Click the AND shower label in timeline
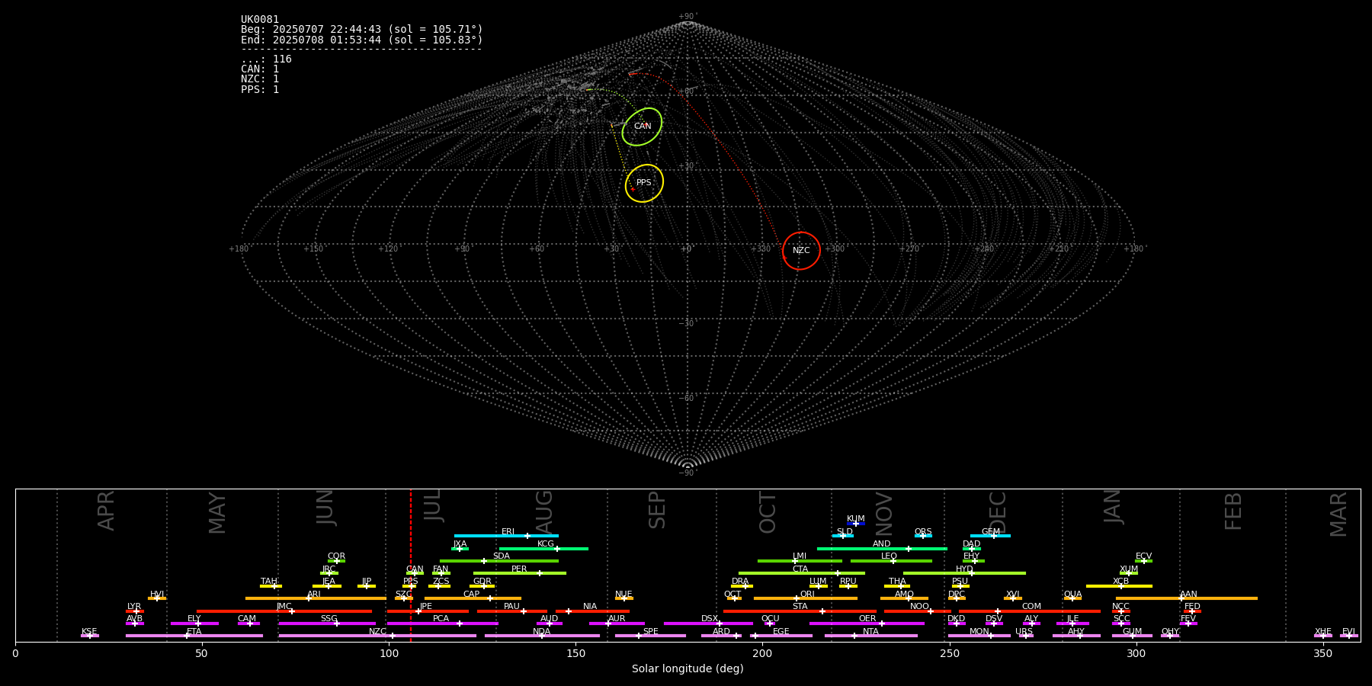This screenshot has width=1372, height=686. pos(882,544)
